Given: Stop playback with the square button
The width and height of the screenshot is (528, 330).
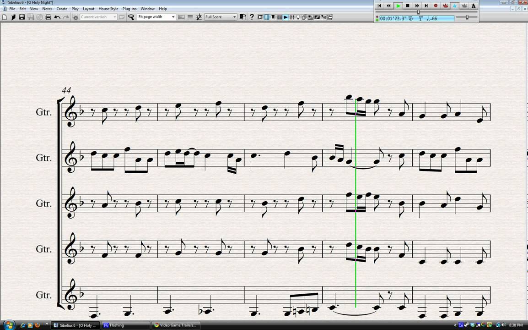Looking at the screenshot, I should tap(408, 6).
